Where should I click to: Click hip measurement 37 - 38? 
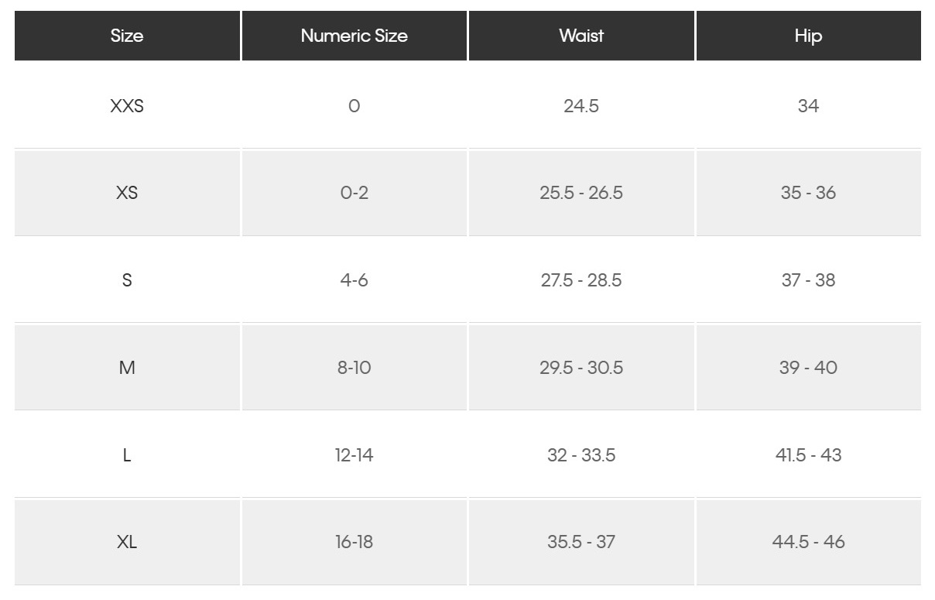(808, 280)
